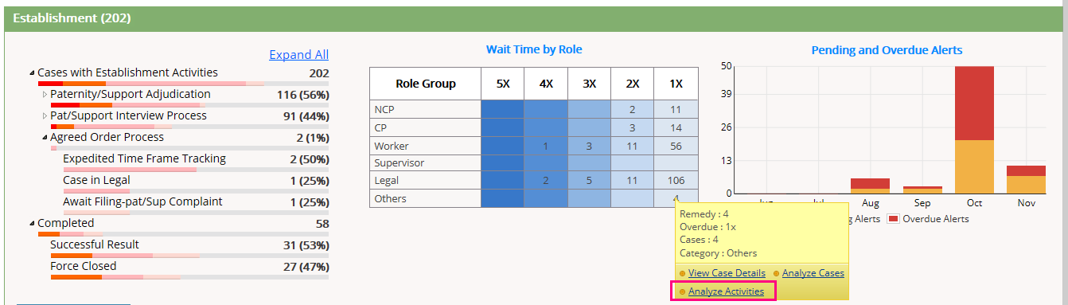Expand Paternity/Support Adjudication tree node
This screenshot has width=1068, height=305.
coord(45,95)
